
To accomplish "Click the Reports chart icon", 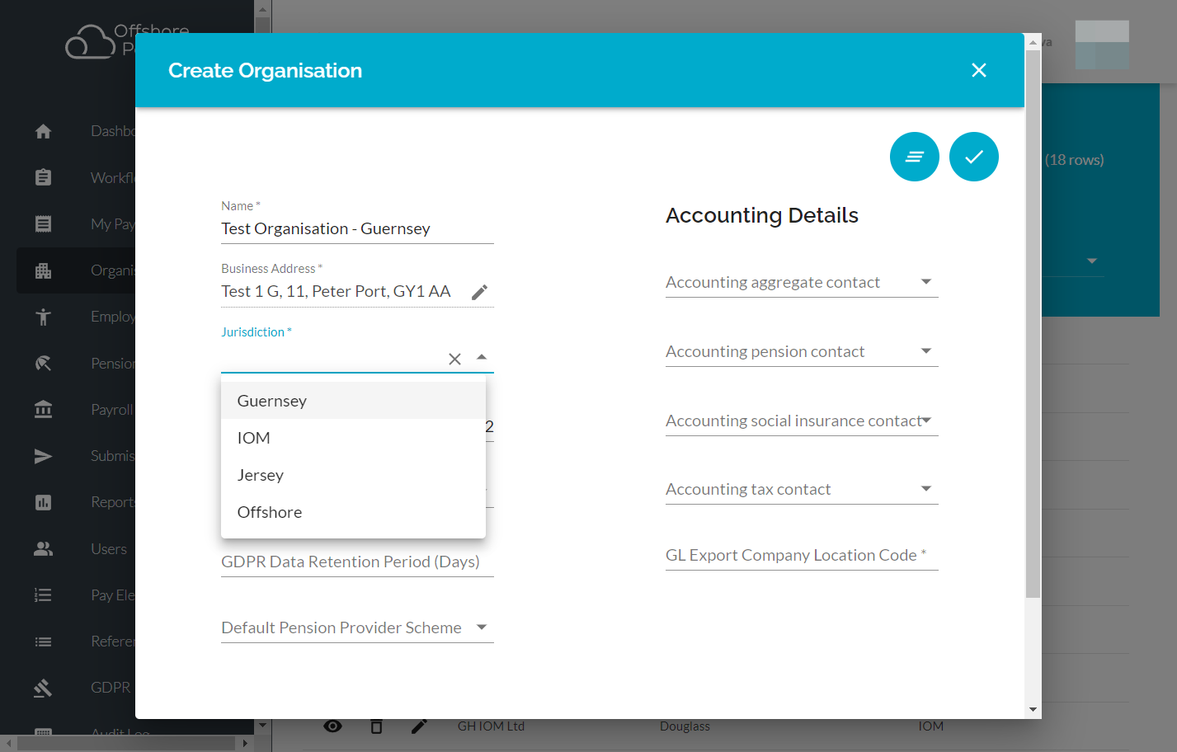I will (x=44, y=502).
